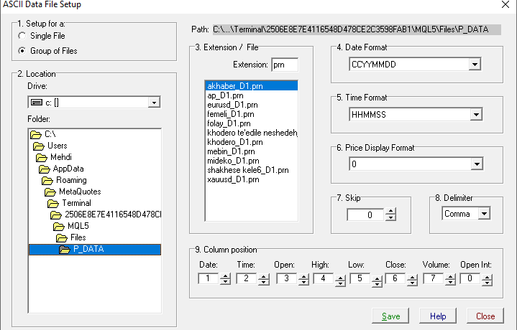Select the Users folder
517x330 pixels.
tap(50, 146)
